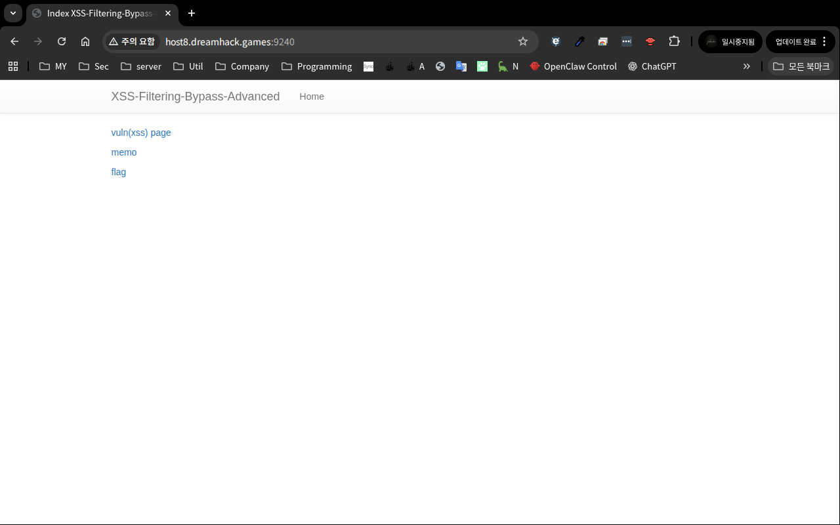Image resolution: width=840 pixels, height=525 pixels.
Task: Open the apps grid in bookmarks bar
Action: pyautogui.click(x=13, y=66)
